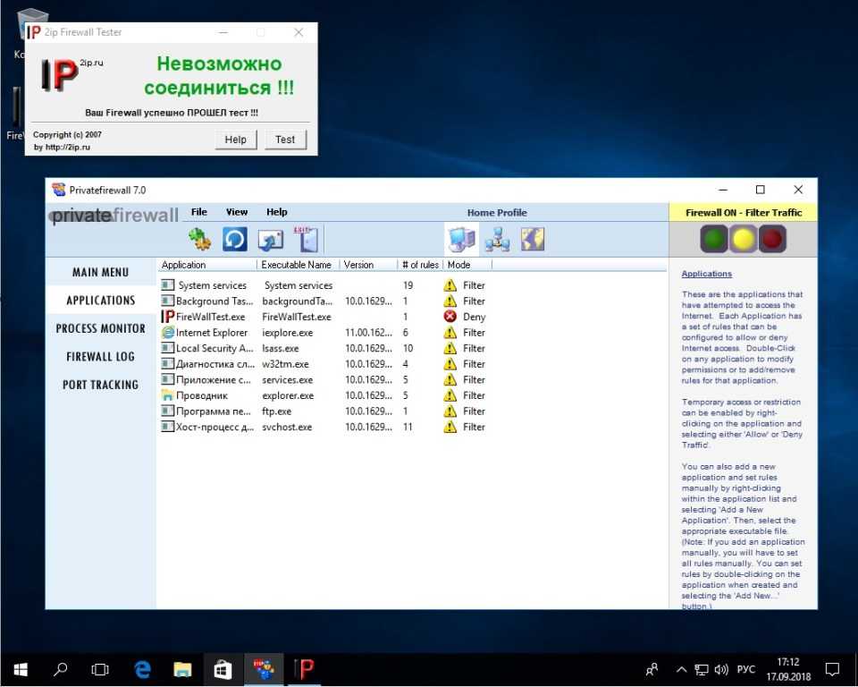Select the Home Profile computer icon
Image resolution: width=858 pixels, height=687 pixels.
point(461,239)
